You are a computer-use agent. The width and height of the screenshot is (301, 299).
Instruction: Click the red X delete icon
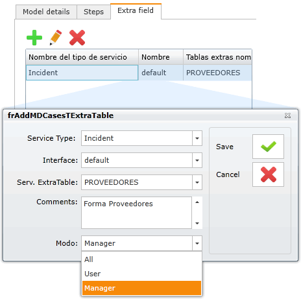point(77,38)
